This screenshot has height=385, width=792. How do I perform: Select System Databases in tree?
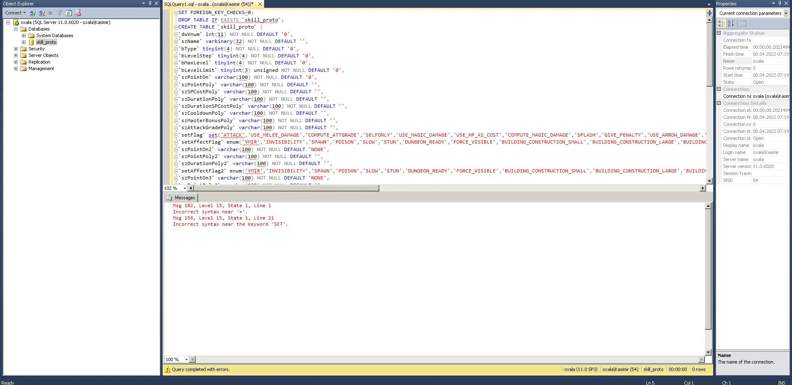[54, 35]
